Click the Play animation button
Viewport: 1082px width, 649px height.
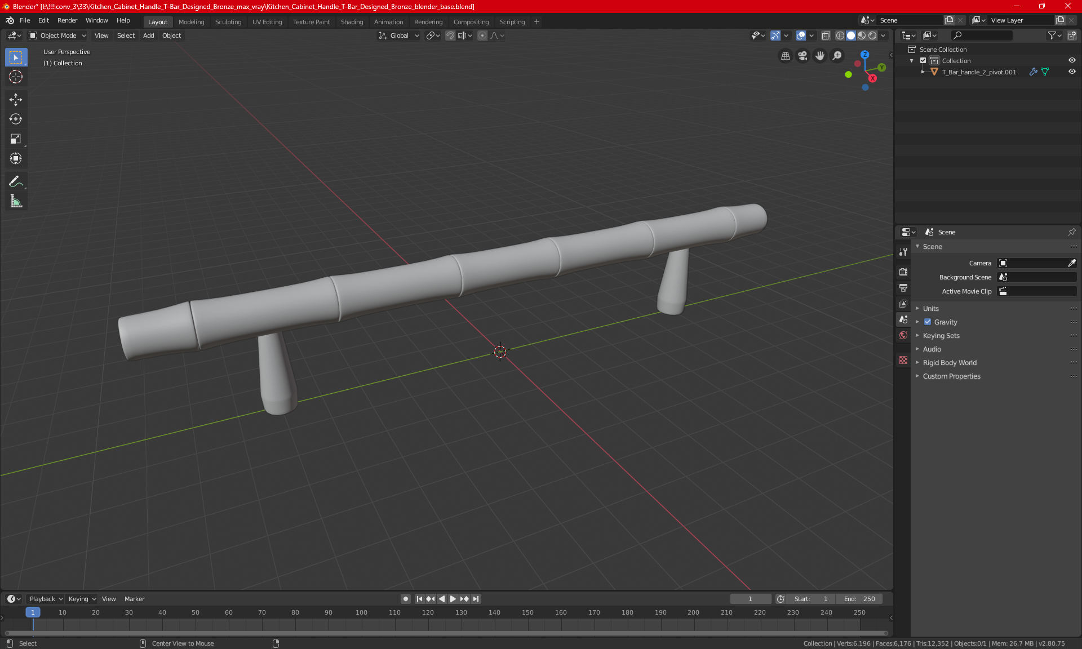453,599
